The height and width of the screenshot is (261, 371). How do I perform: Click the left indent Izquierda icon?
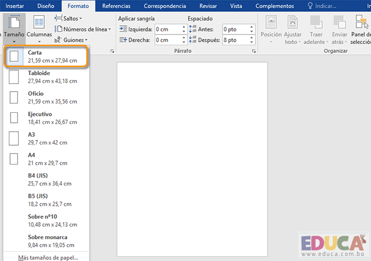click(123, 29)
